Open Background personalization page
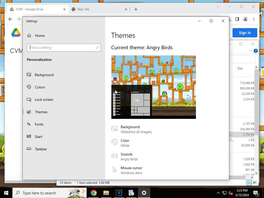The image size is (264, 198). click(x=40, y=75)
